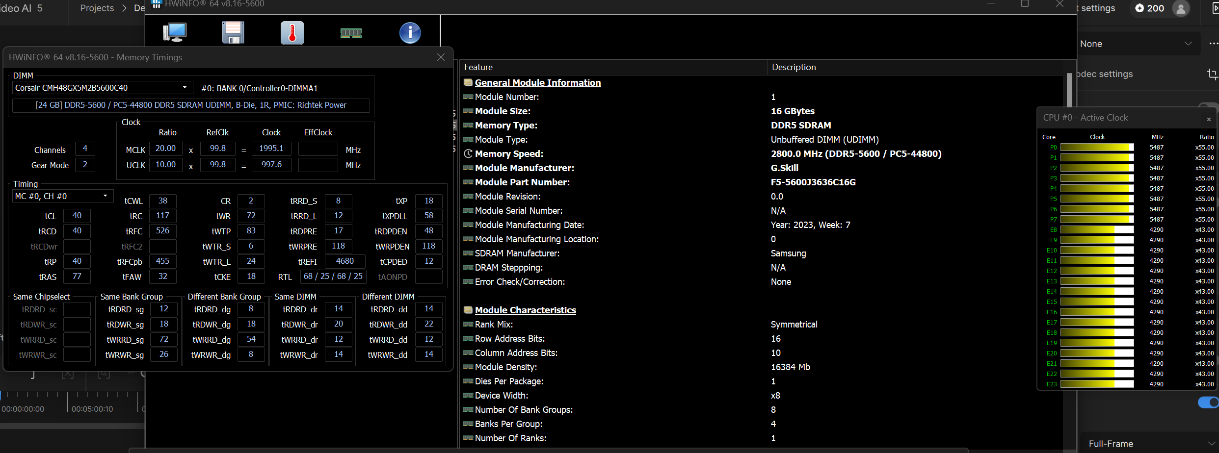Go to Projects in the breadcrumb
Viewport: 1219px width, 453px height.
pos(97,8)
